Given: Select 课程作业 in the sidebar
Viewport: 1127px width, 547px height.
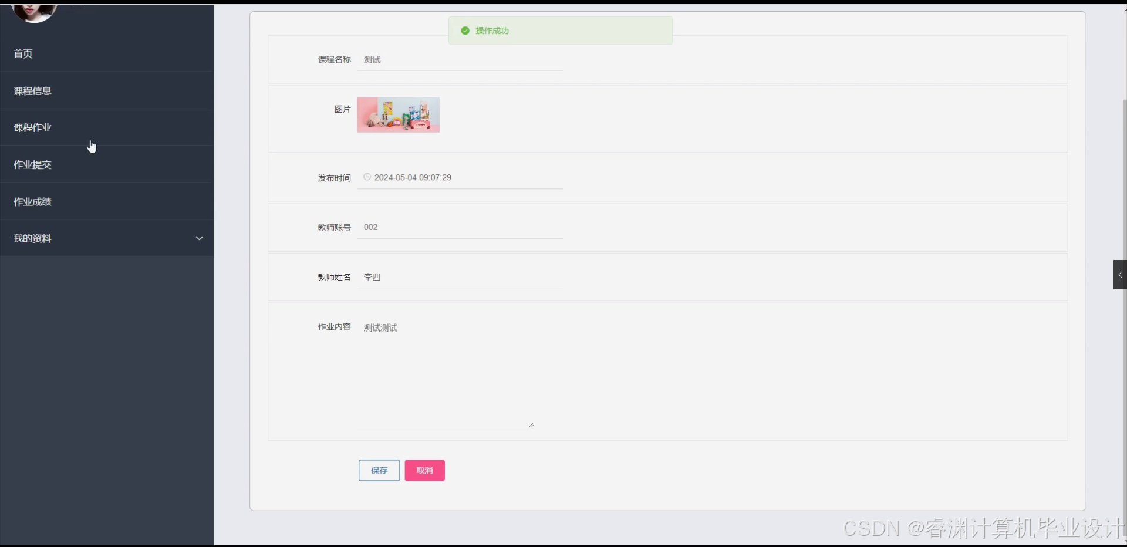Looking at the screenshot, I should click(x=107, y=127).
